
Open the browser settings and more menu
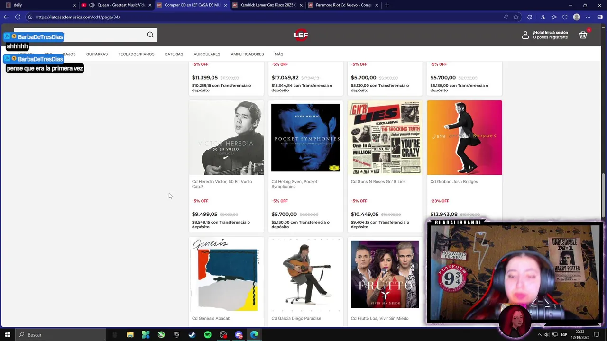[x=588, y=17]
